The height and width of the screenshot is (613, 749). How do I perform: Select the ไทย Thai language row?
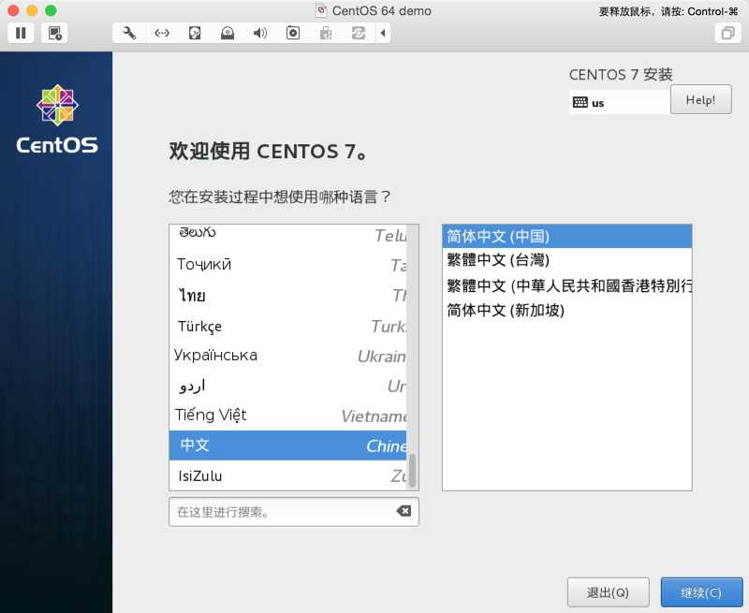288,296
